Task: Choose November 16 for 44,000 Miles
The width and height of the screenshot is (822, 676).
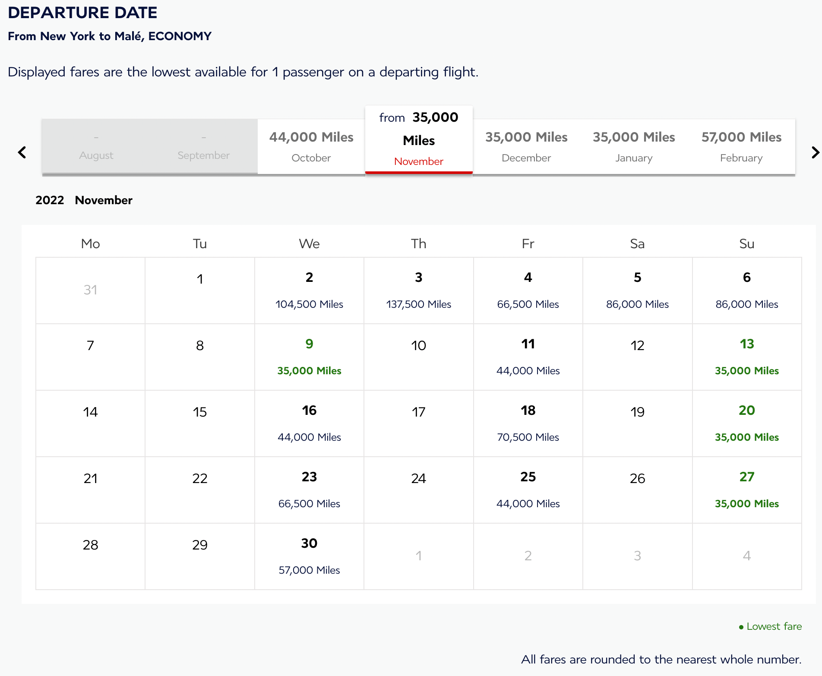Action: 309,423
